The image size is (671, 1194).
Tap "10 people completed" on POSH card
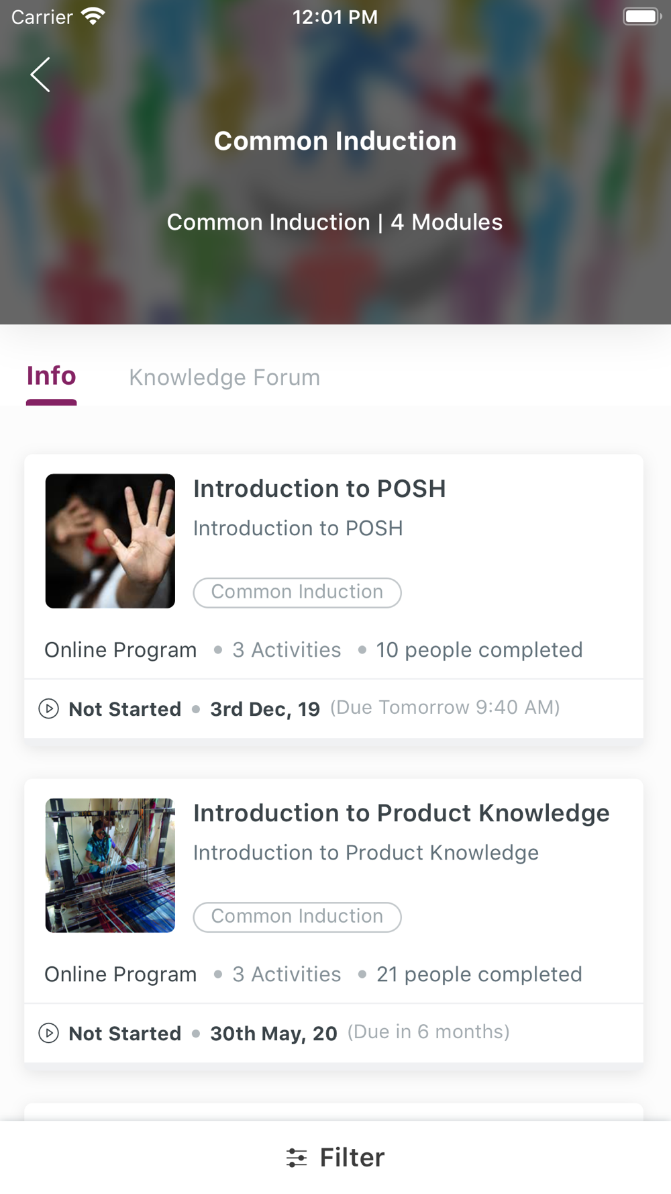coord(479,650)
